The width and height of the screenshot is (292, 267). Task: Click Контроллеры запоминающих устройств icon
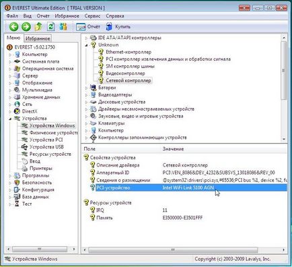pos(94,138)
